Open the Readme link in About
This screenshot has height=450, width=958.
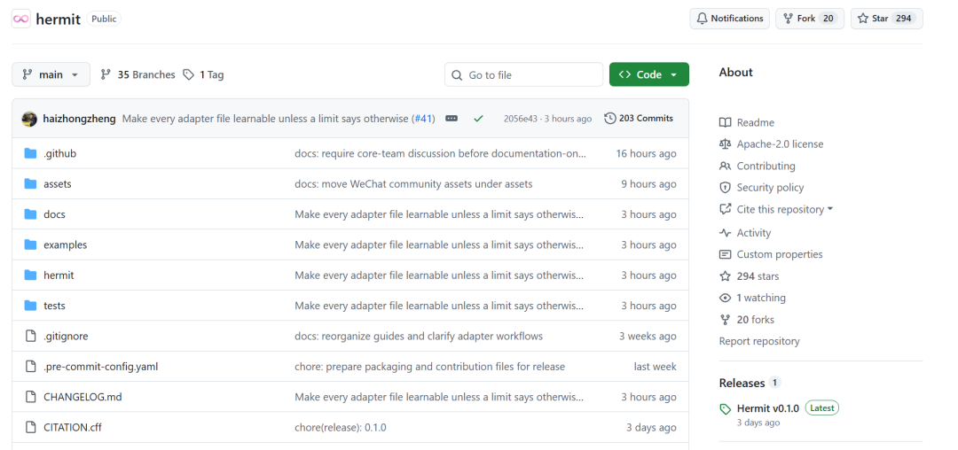(747, 122)
